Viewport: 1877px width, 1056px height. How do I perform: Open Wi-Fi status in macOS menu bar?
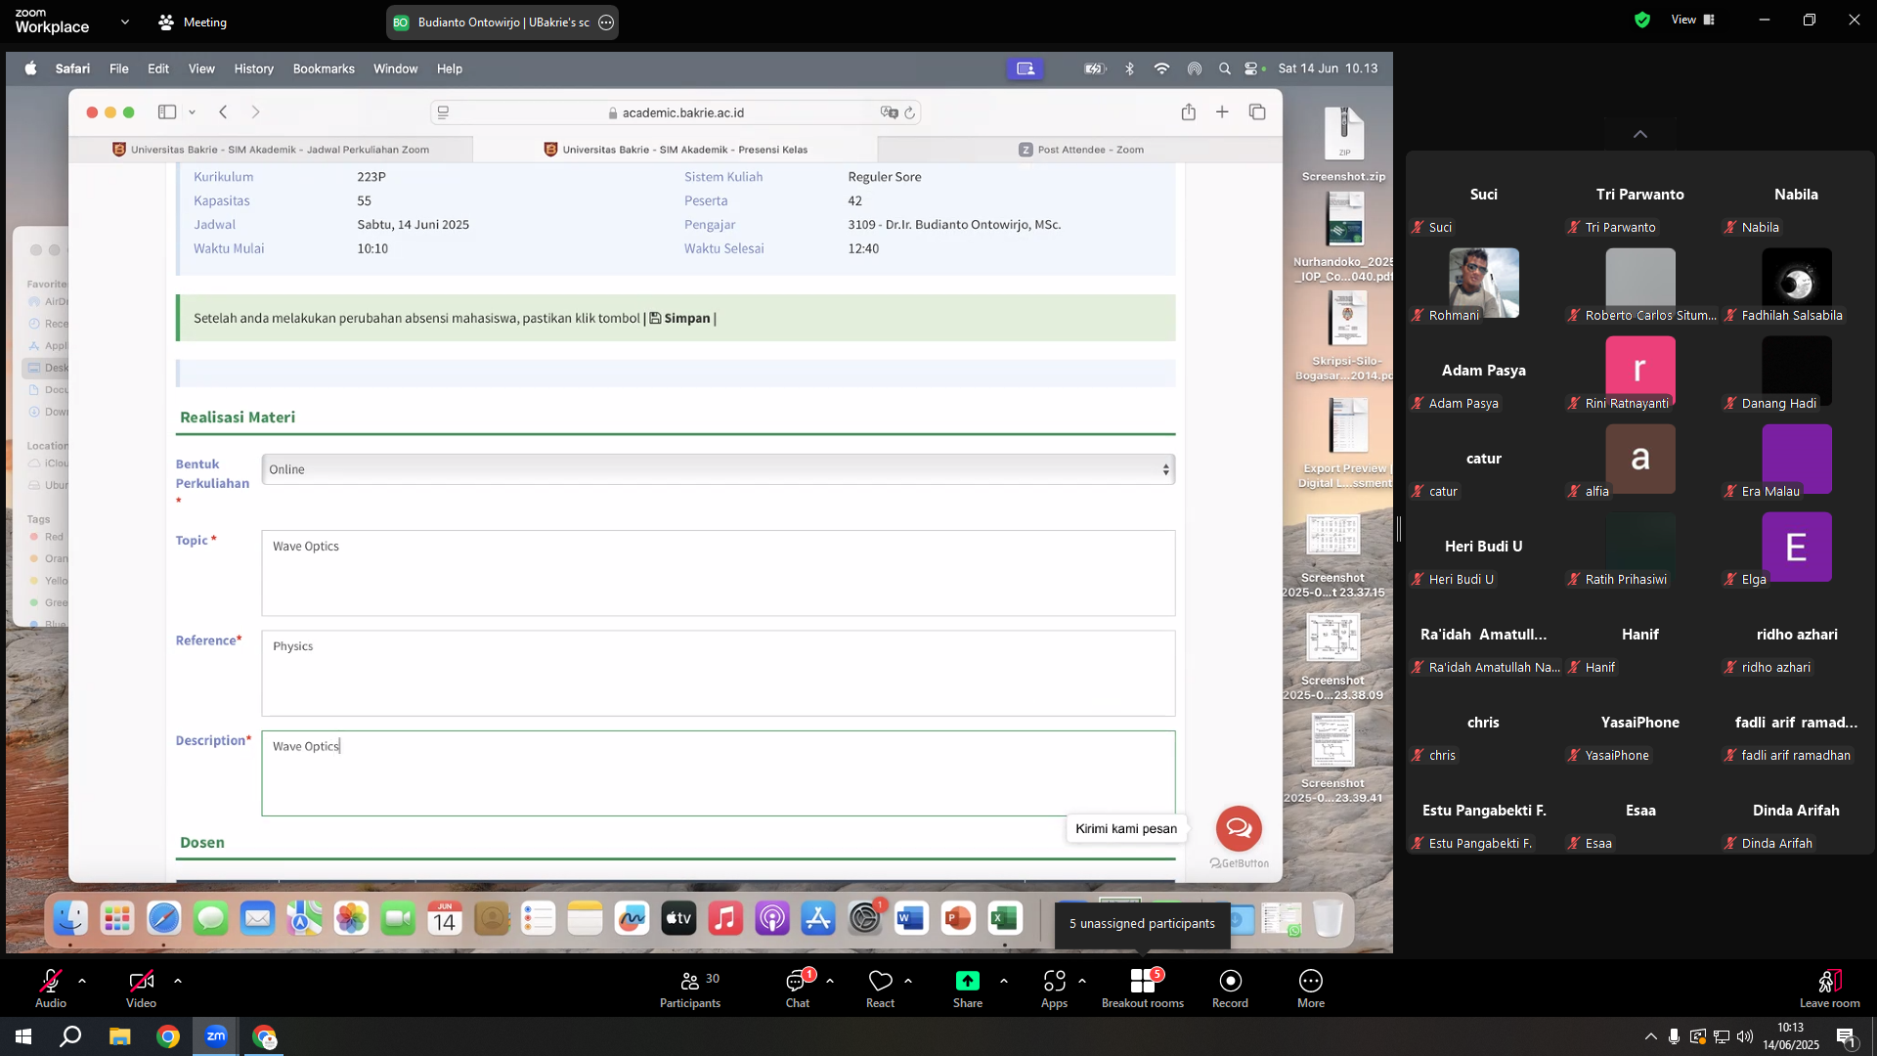point(1161,68)
